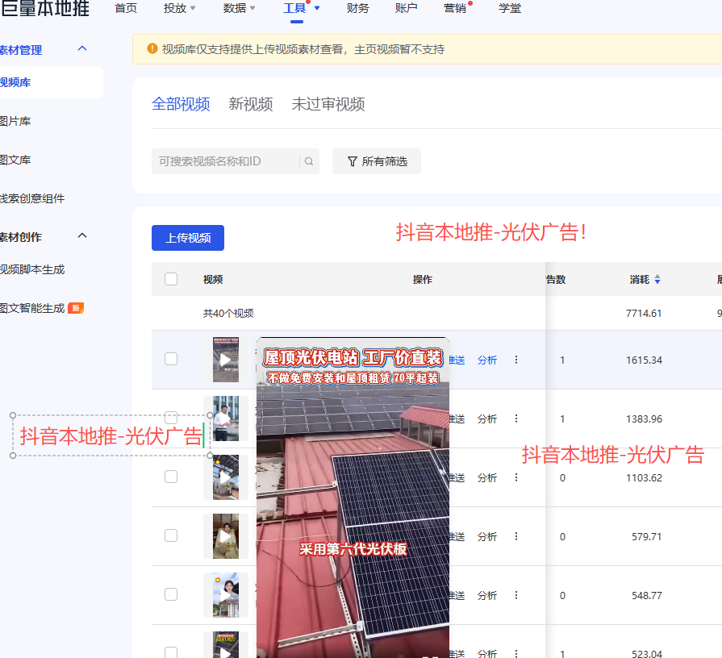Viewport: 722px width, 658px height.
Task: Open the video thumbnail in 523.04 row
Action: click(226, 645)
